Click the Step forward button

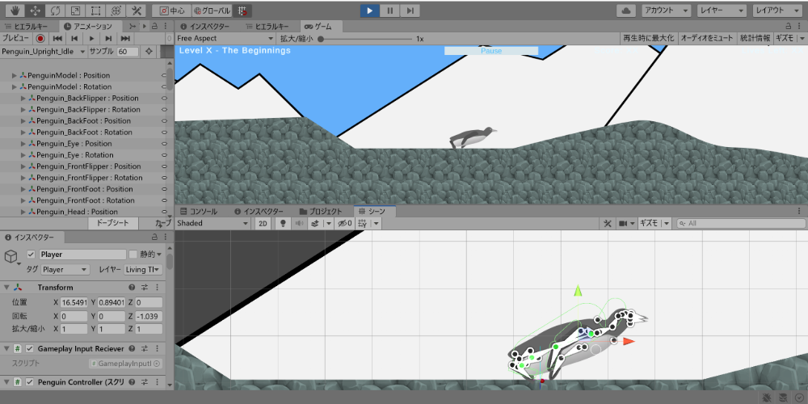410,11
